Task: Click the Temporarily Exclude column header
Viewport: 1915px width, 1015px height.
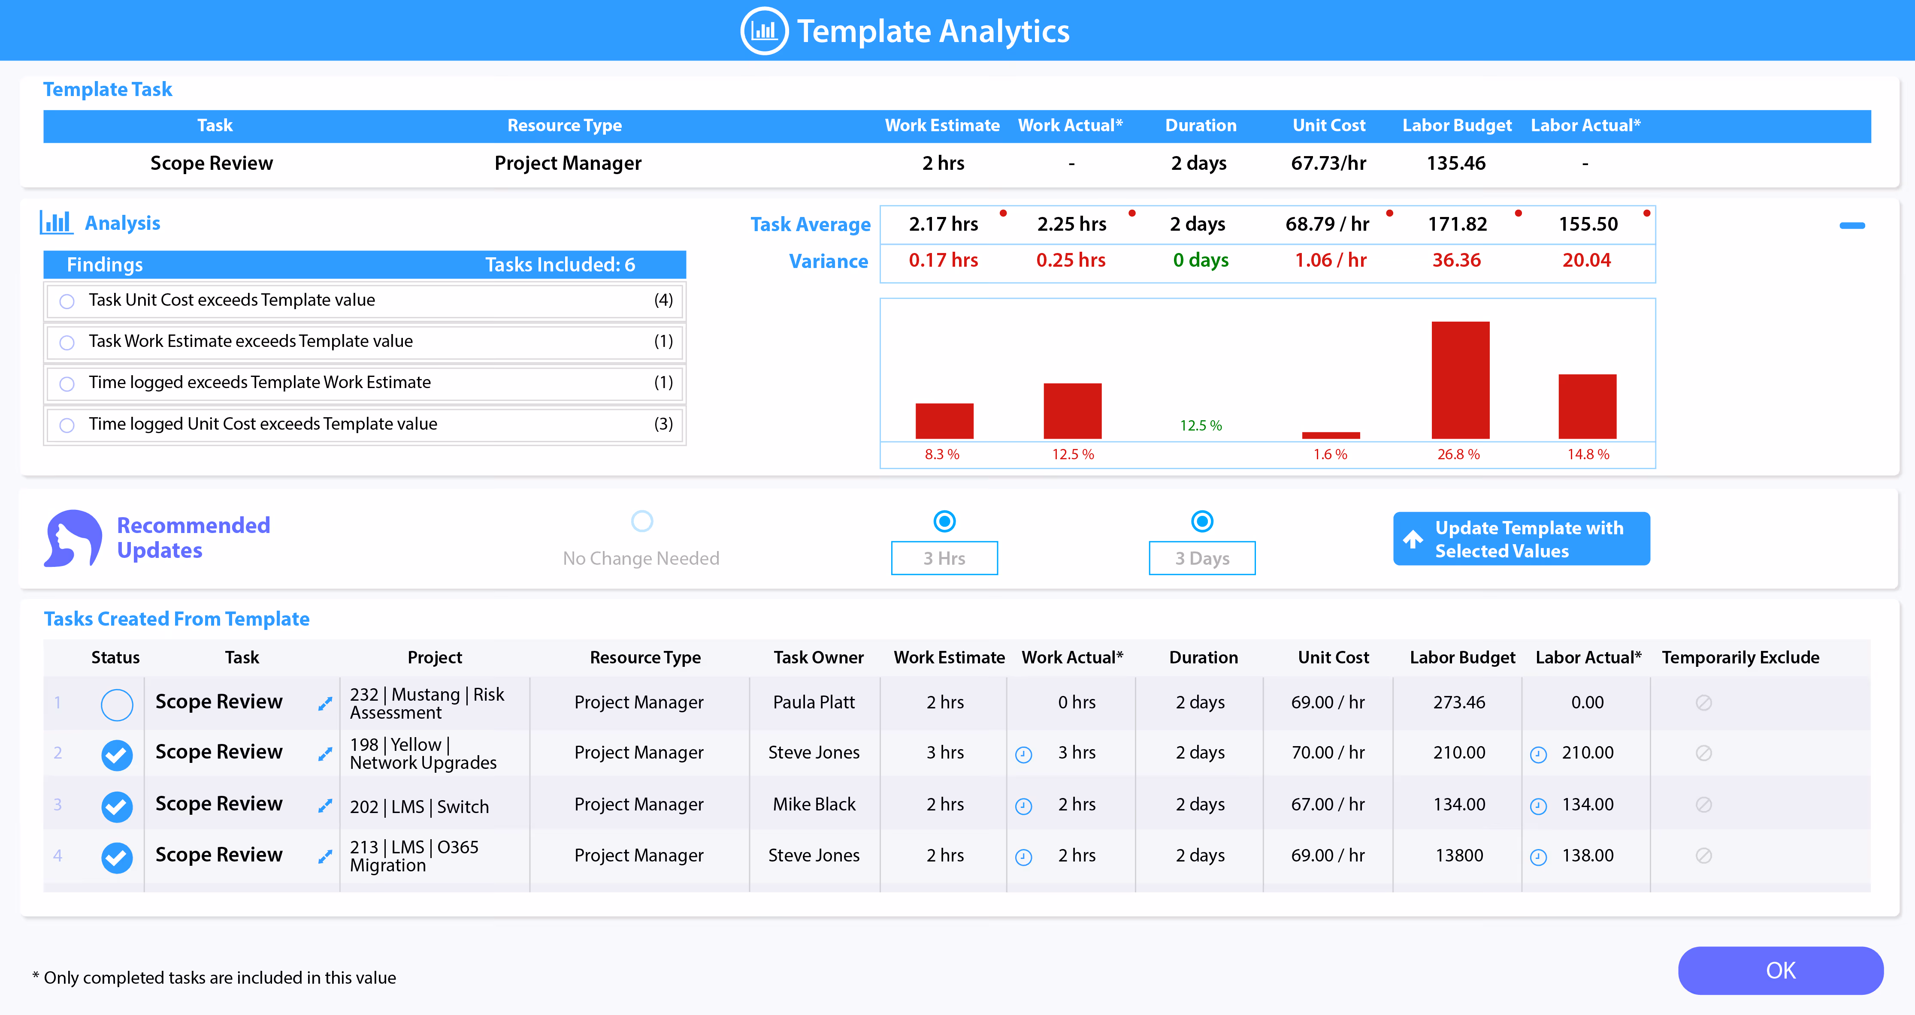Action: [1740, 658]
